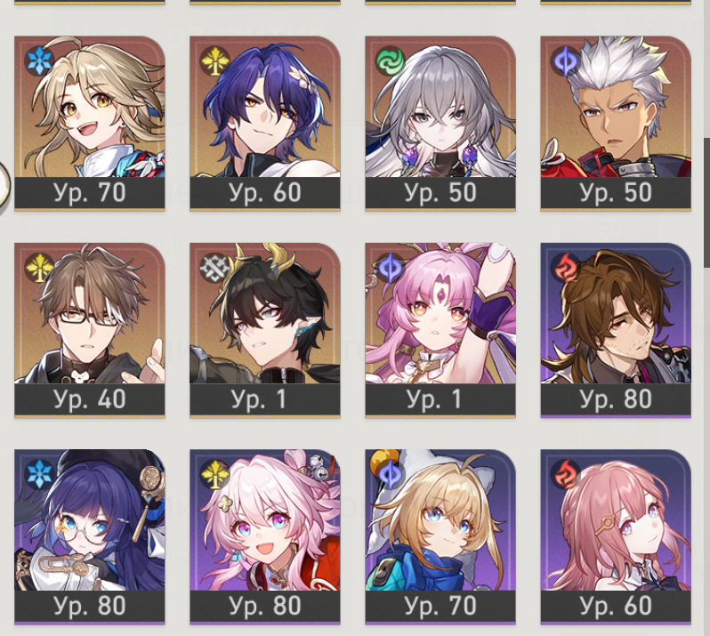Select the glasses-wearing brown-haired man at level 40
Image resolution: width=710 pixels, height=636 pixels.
[x=90, y=330]
